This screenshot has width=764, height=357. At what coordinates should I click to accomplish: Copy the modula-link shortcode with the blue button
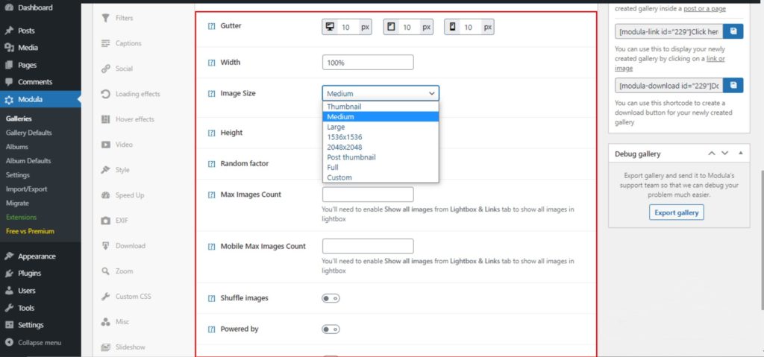pos(733,32)
